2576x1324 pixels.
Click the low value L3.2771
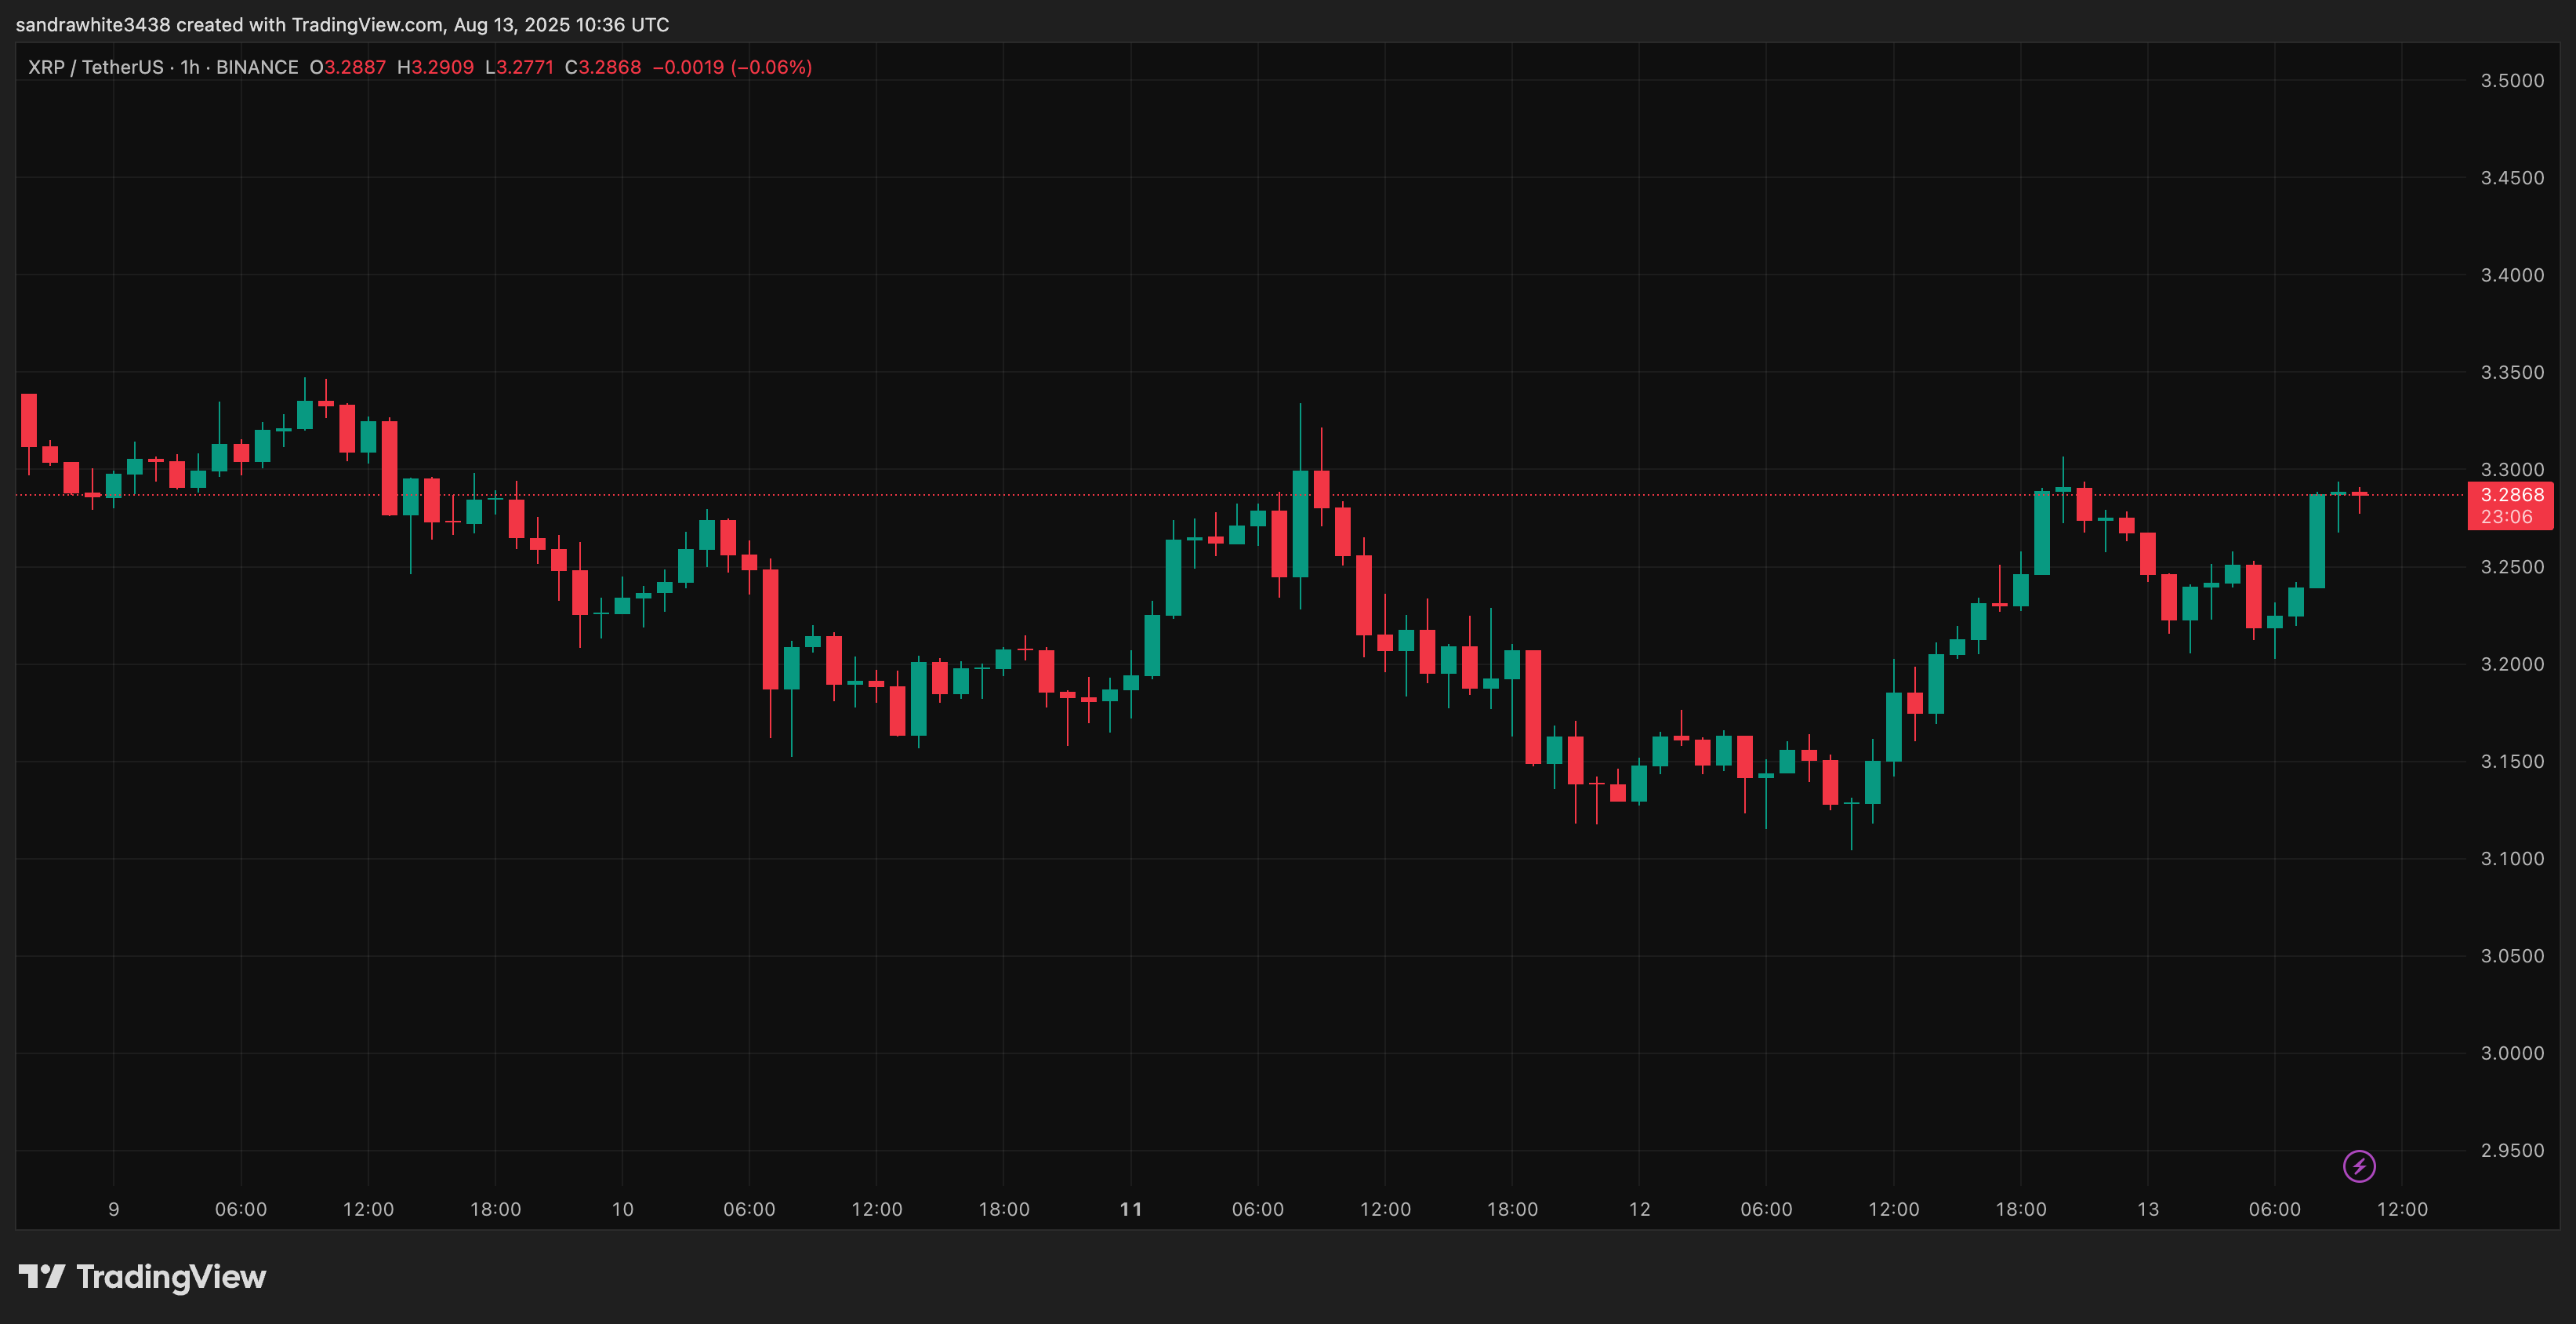tap(519, 67)
